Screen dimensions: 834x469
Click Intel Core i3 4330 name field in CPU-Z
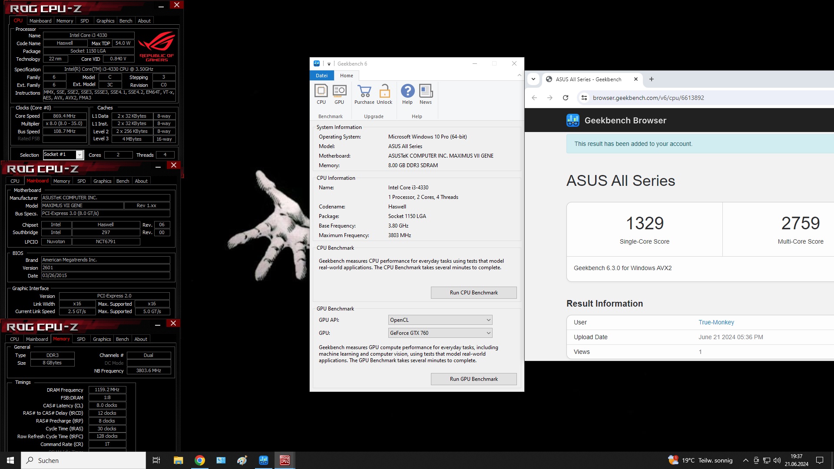(x=88, y=35)
